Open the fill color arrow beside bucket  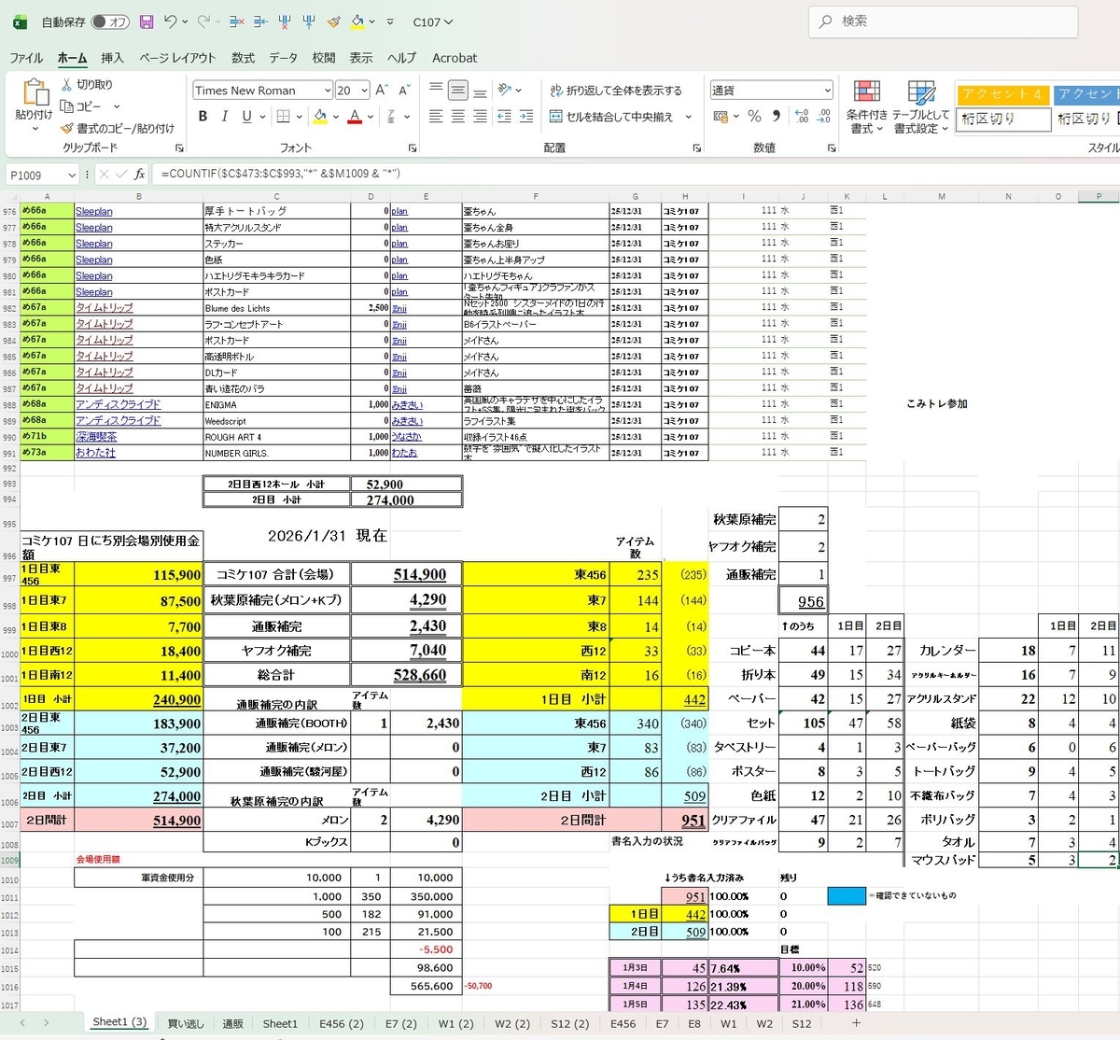[x=335, y=117]
